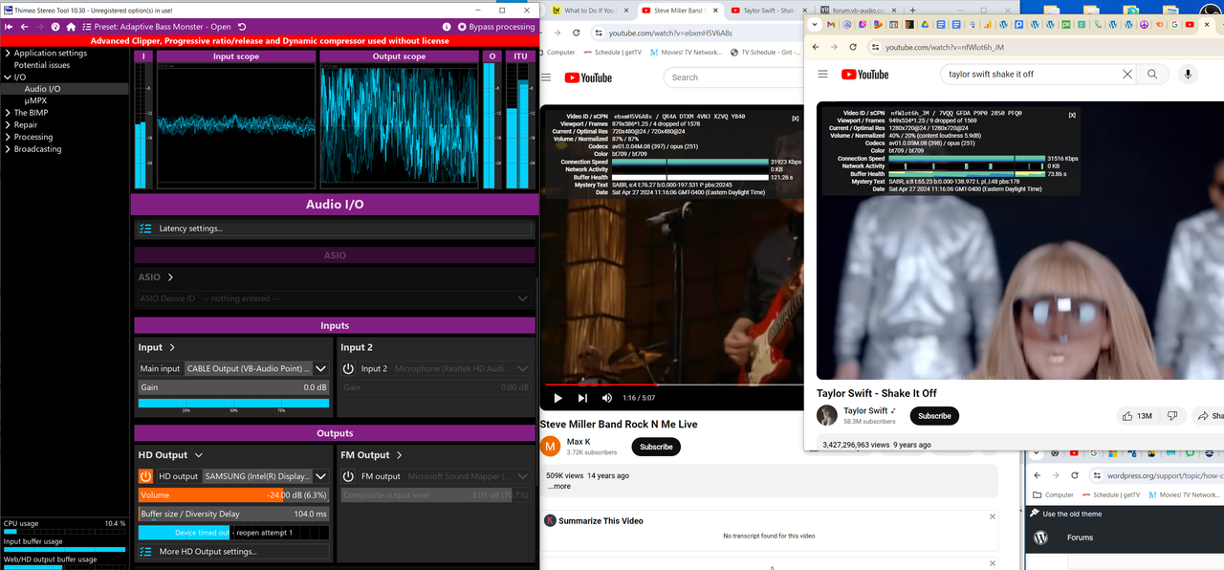Click the YouTube search magnifier button

coord(1153,74)
